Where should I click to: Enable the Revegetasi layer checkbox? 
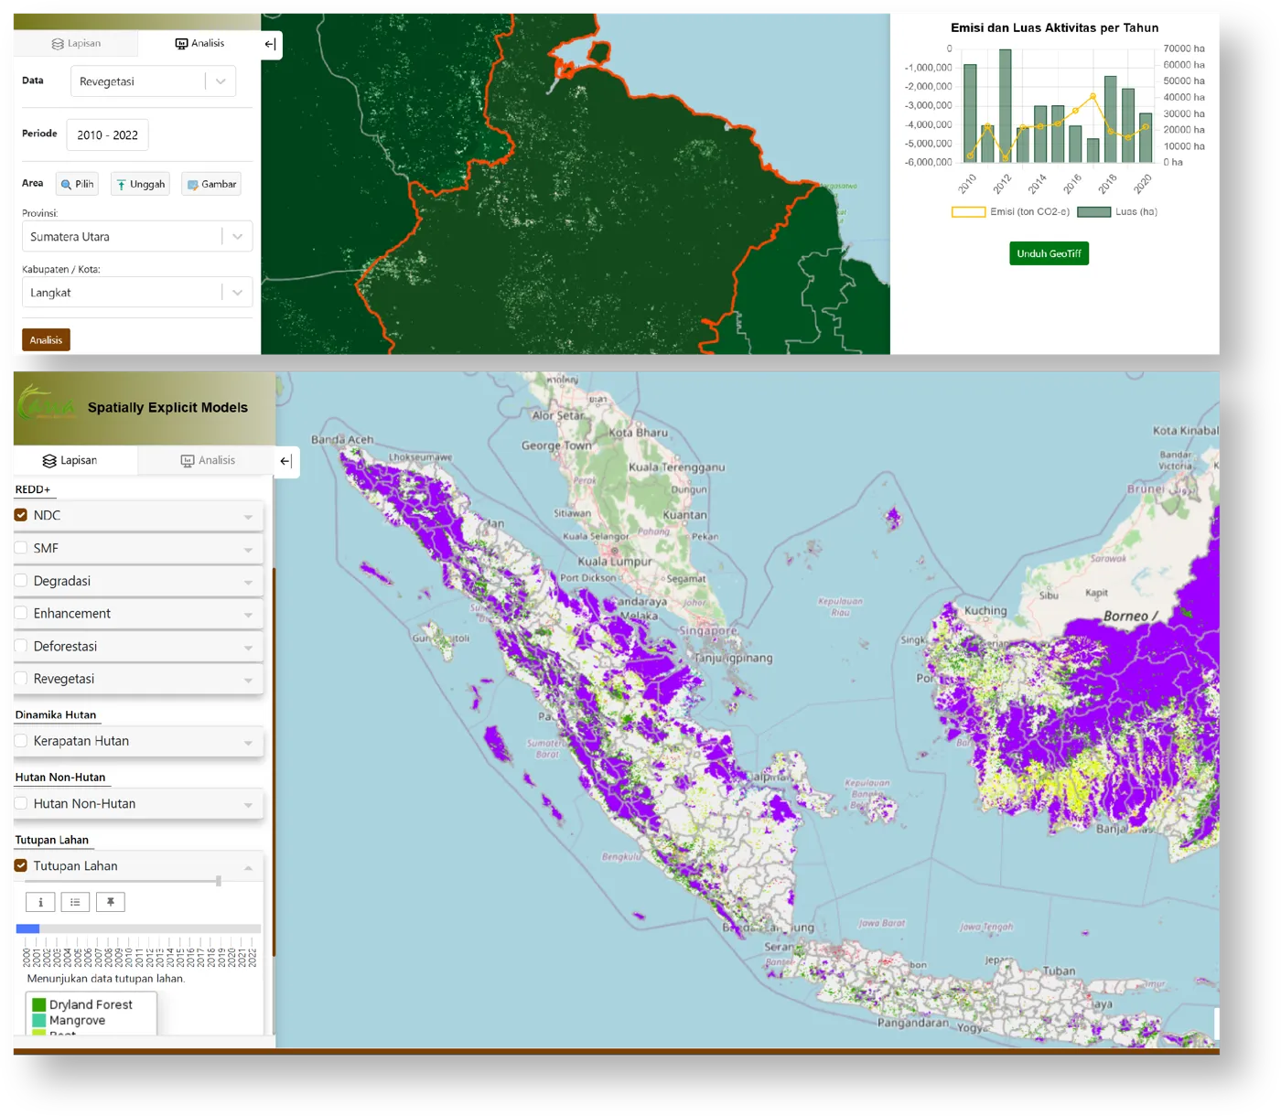pos(21,679)
